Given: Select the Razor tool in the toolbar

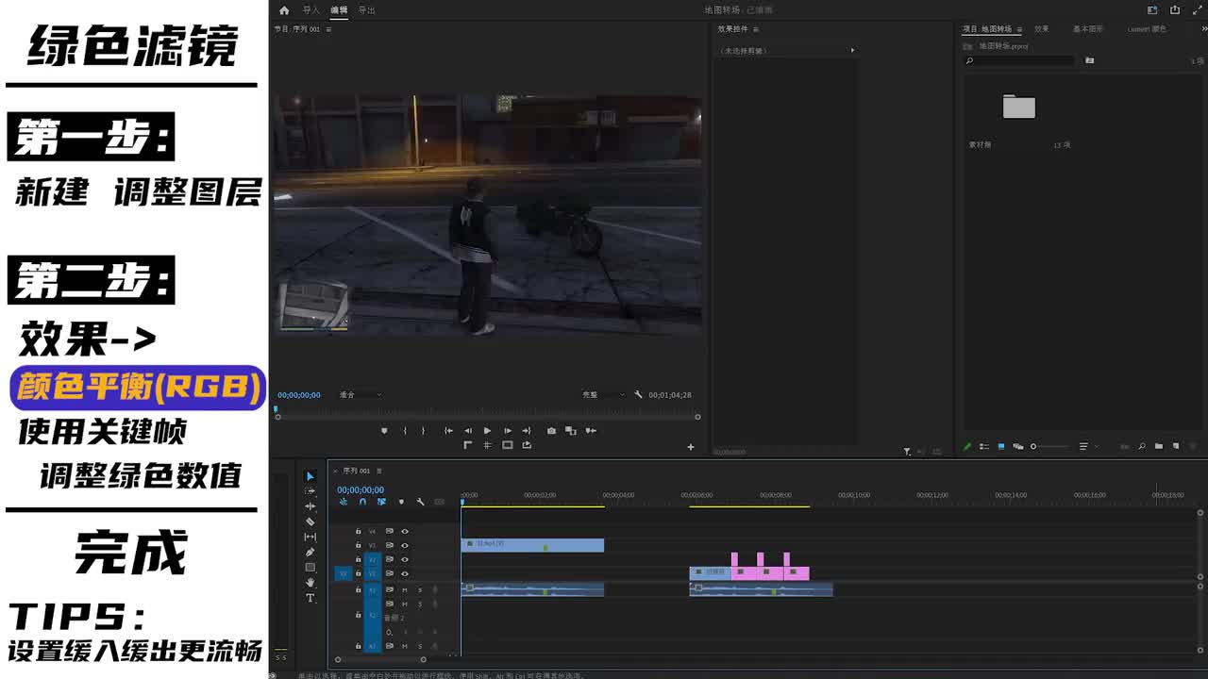Looking at the screenshot, I should (x=310, y=522).
